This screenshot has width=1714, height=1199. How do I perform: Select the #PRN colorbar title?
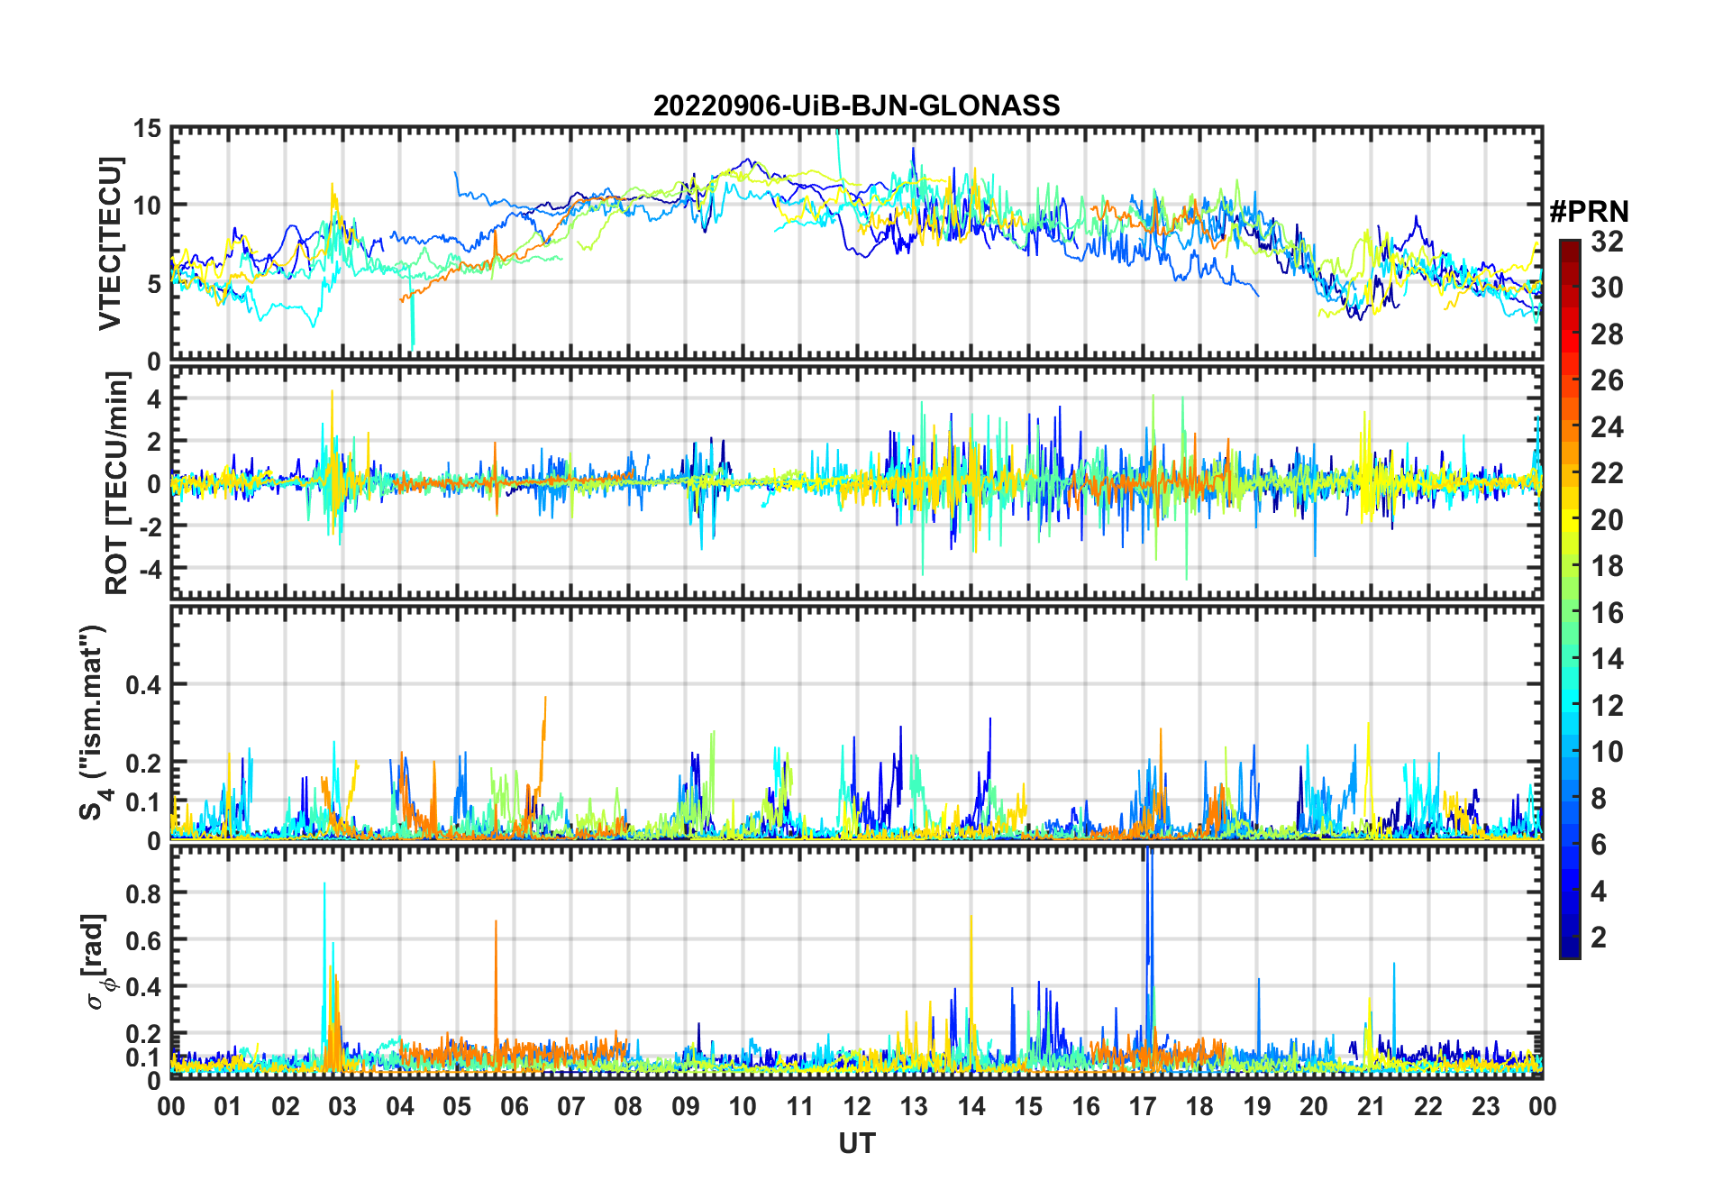click(x=1589, y=212)
